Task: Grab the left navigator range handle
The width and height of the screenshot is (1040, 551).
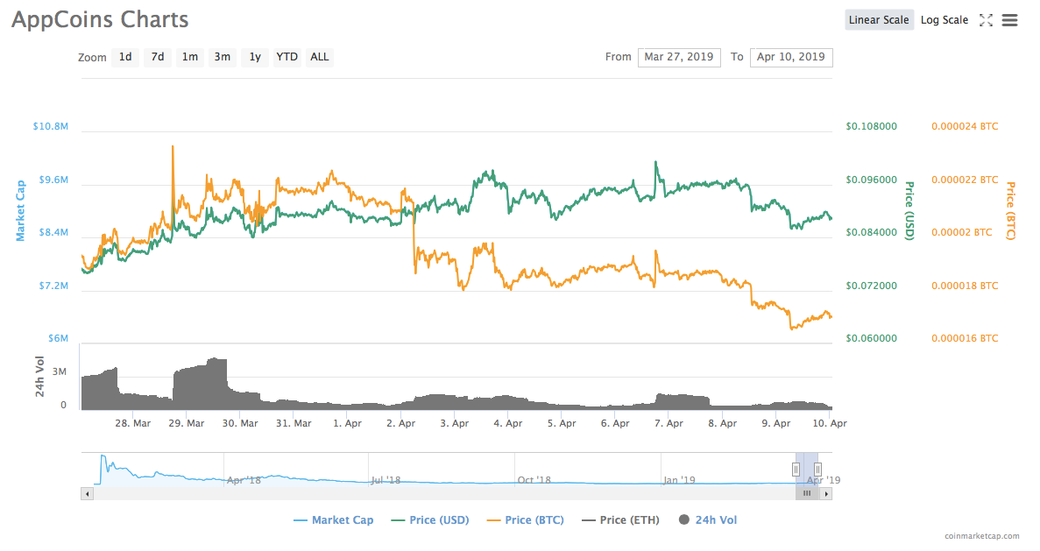Action: pyautogui.click(x=796, y=470)
